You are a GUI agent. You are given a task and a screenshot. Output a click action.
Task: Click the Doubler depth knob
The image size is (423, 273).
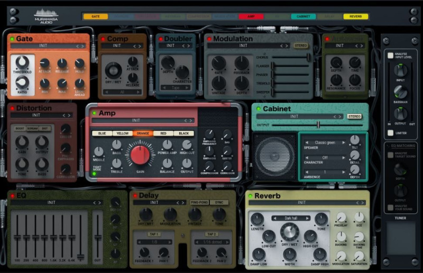coord(168,62)
